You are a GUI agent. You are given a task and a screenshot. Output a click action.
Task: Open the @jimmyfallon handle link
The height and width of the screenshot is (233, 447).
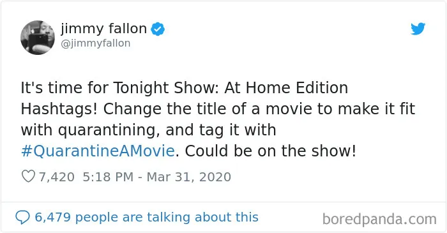(96, 43)
